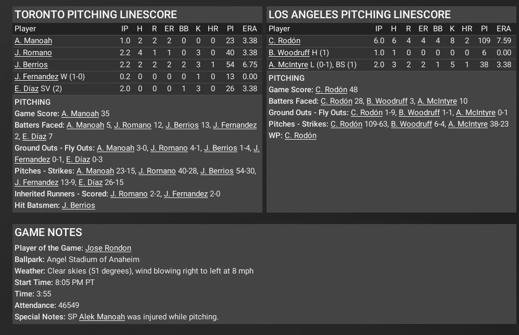
Task: Open J. Romano in Inherited Runners line
Action: pos(129,194)
